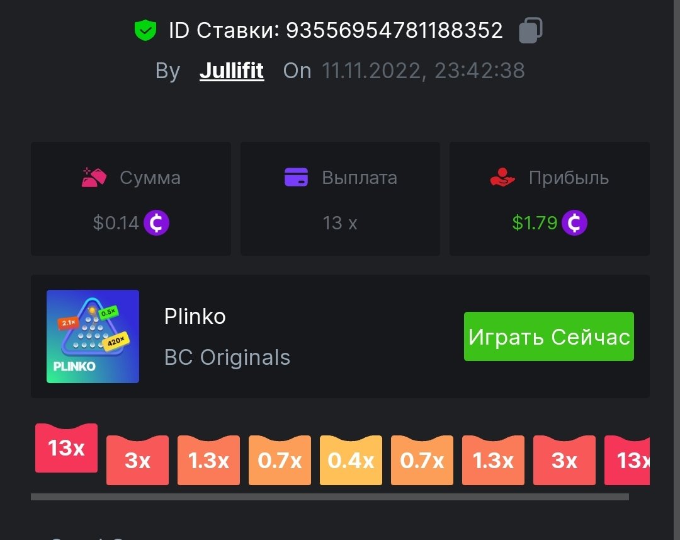
Task: Select the right 1.3x multiplier tile
Action: (493, 460)
